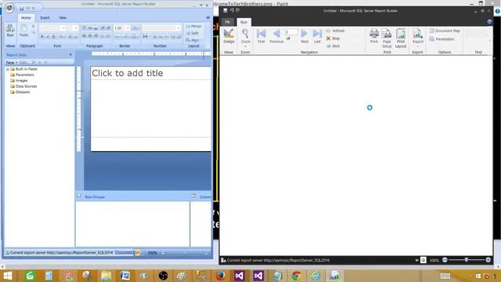Click the save icon in the dark title bar
This screenshot has height=282, width=501.
[225, 10]
